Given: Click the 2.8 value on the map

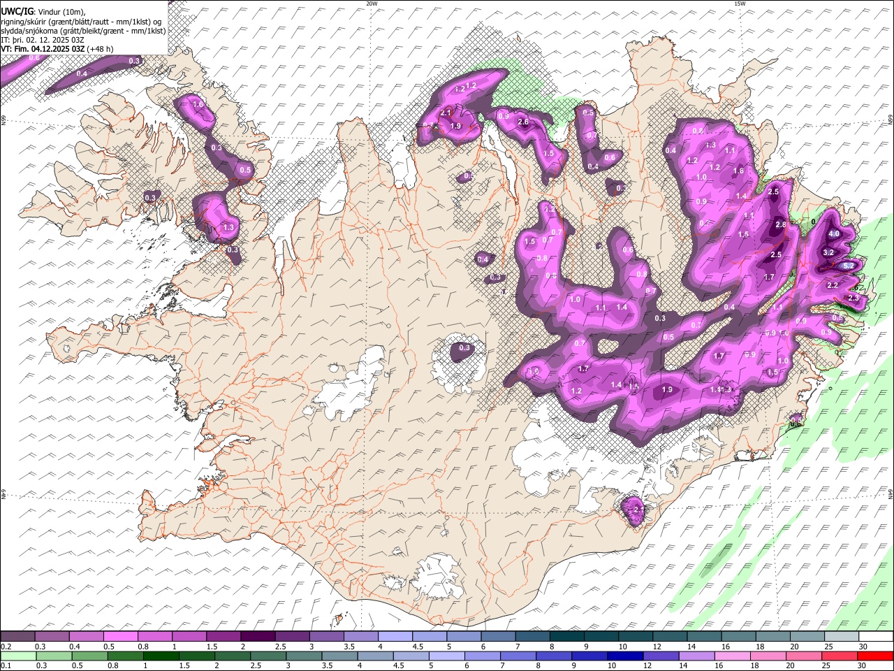Looking at the screenshot, I should click(x=781, y=224).
